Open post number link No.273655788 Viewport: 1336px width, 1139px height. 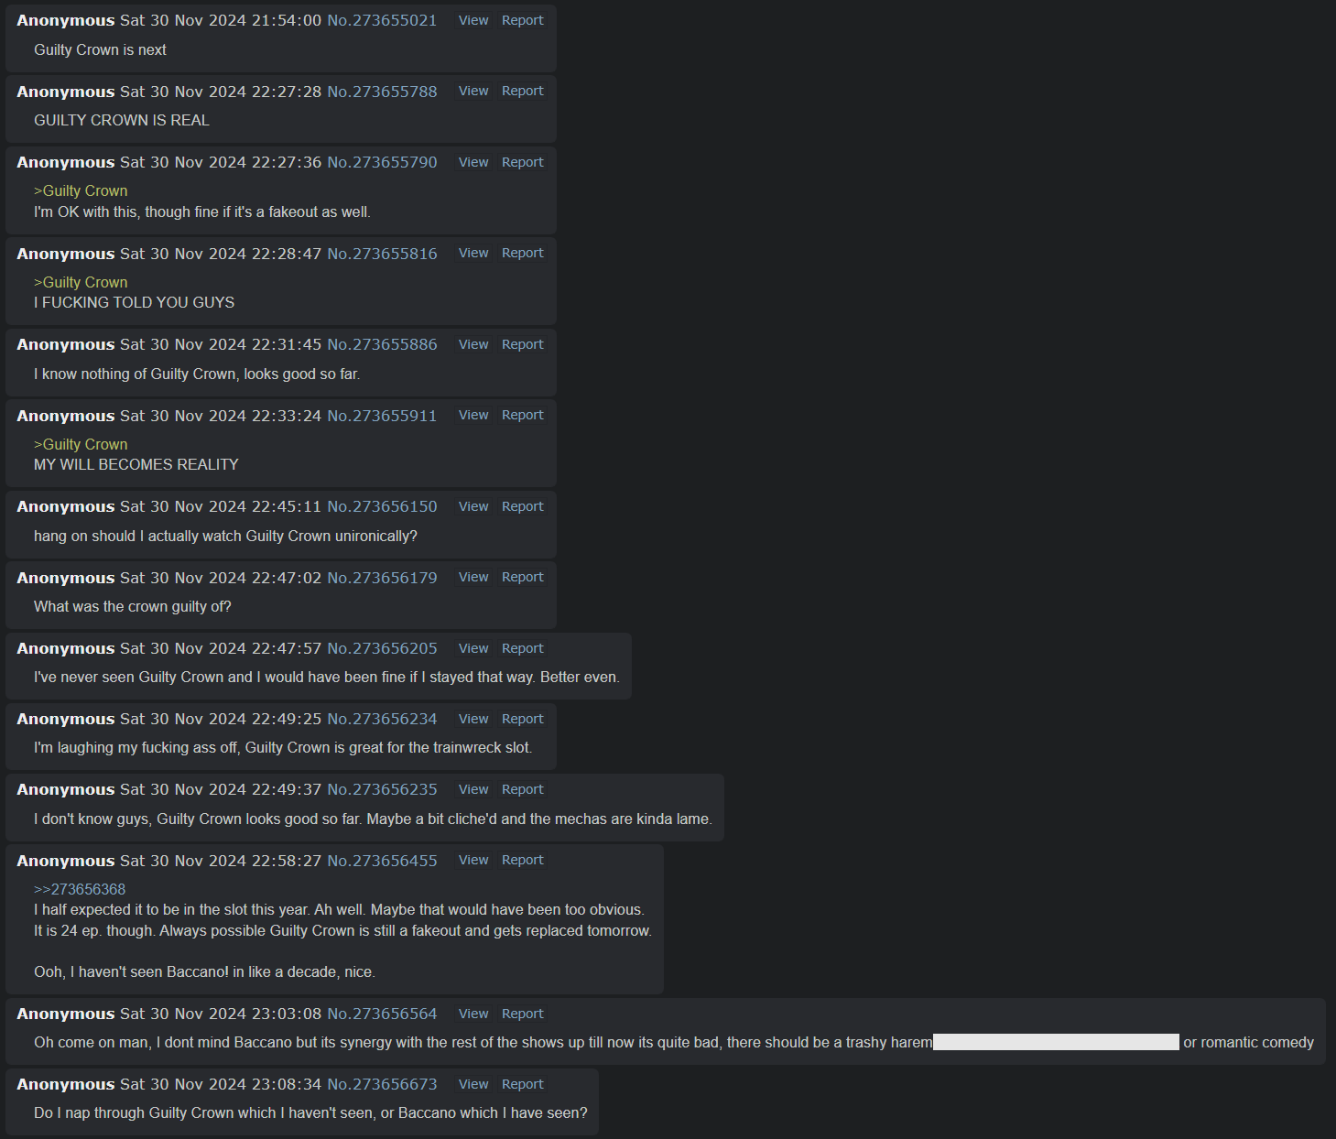click(x=382, y=92)
